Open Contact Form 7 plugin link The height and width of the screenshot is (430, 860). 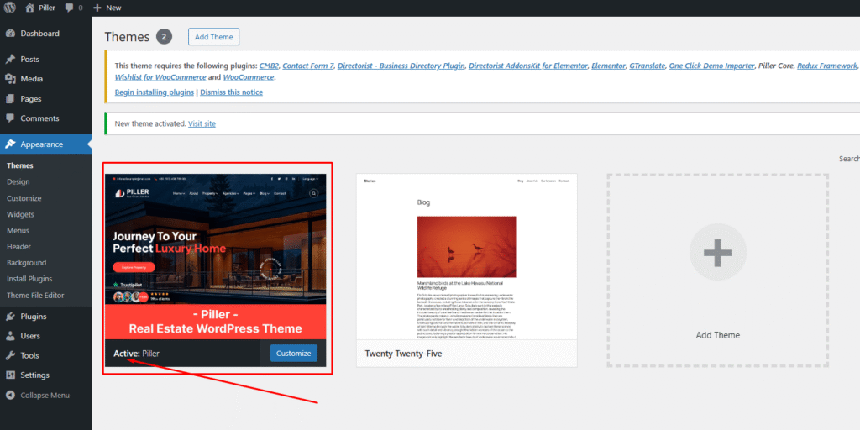[308, 66]
